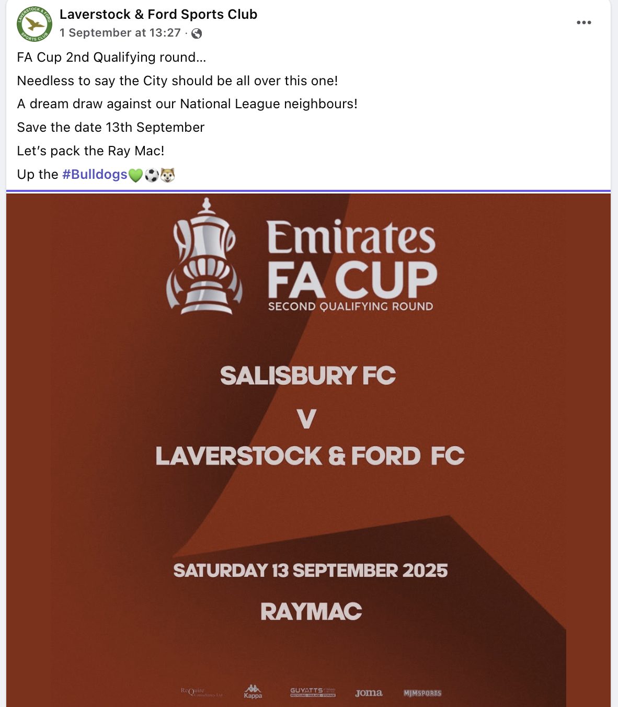Screen dimensions: 618x707
Task: Open the three-dot post options menu
Action: 583,22
